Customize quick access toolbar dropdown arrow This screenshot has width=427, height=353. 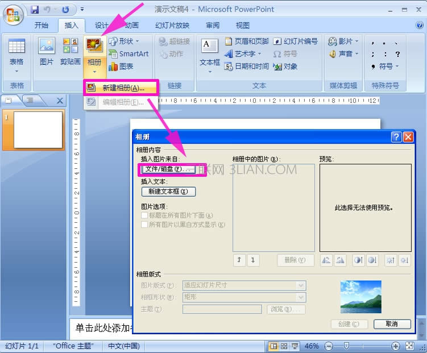point(82,10)
